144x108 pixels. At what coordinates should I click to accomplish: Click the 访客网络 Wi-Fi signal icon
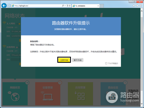point(4,46)
